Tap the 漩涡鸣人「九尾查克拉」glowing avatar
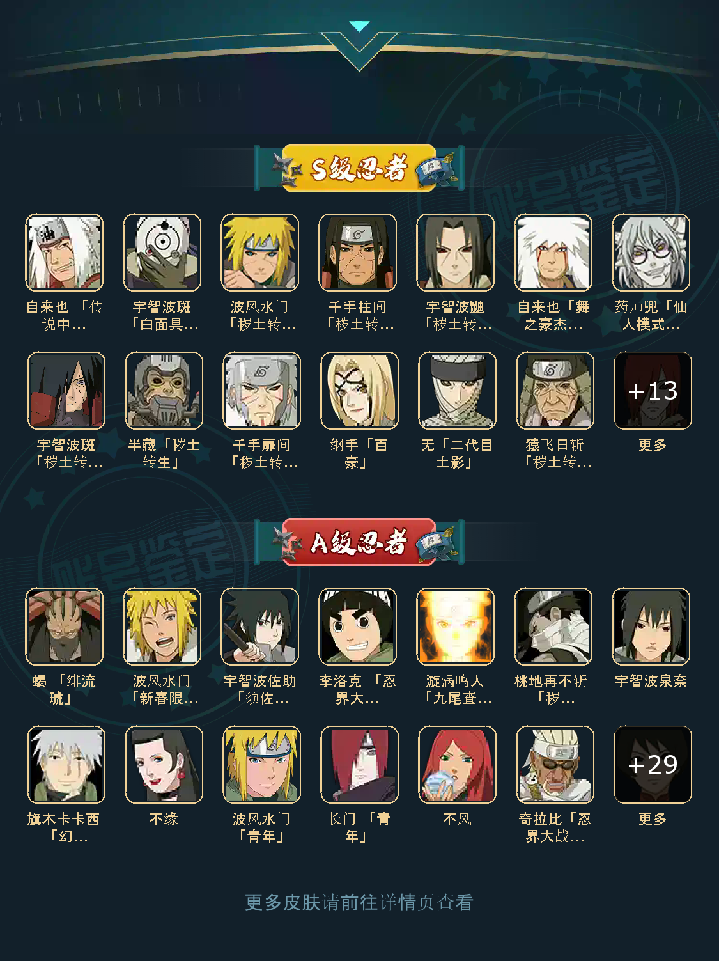719x961 pixels. (456, 627)
